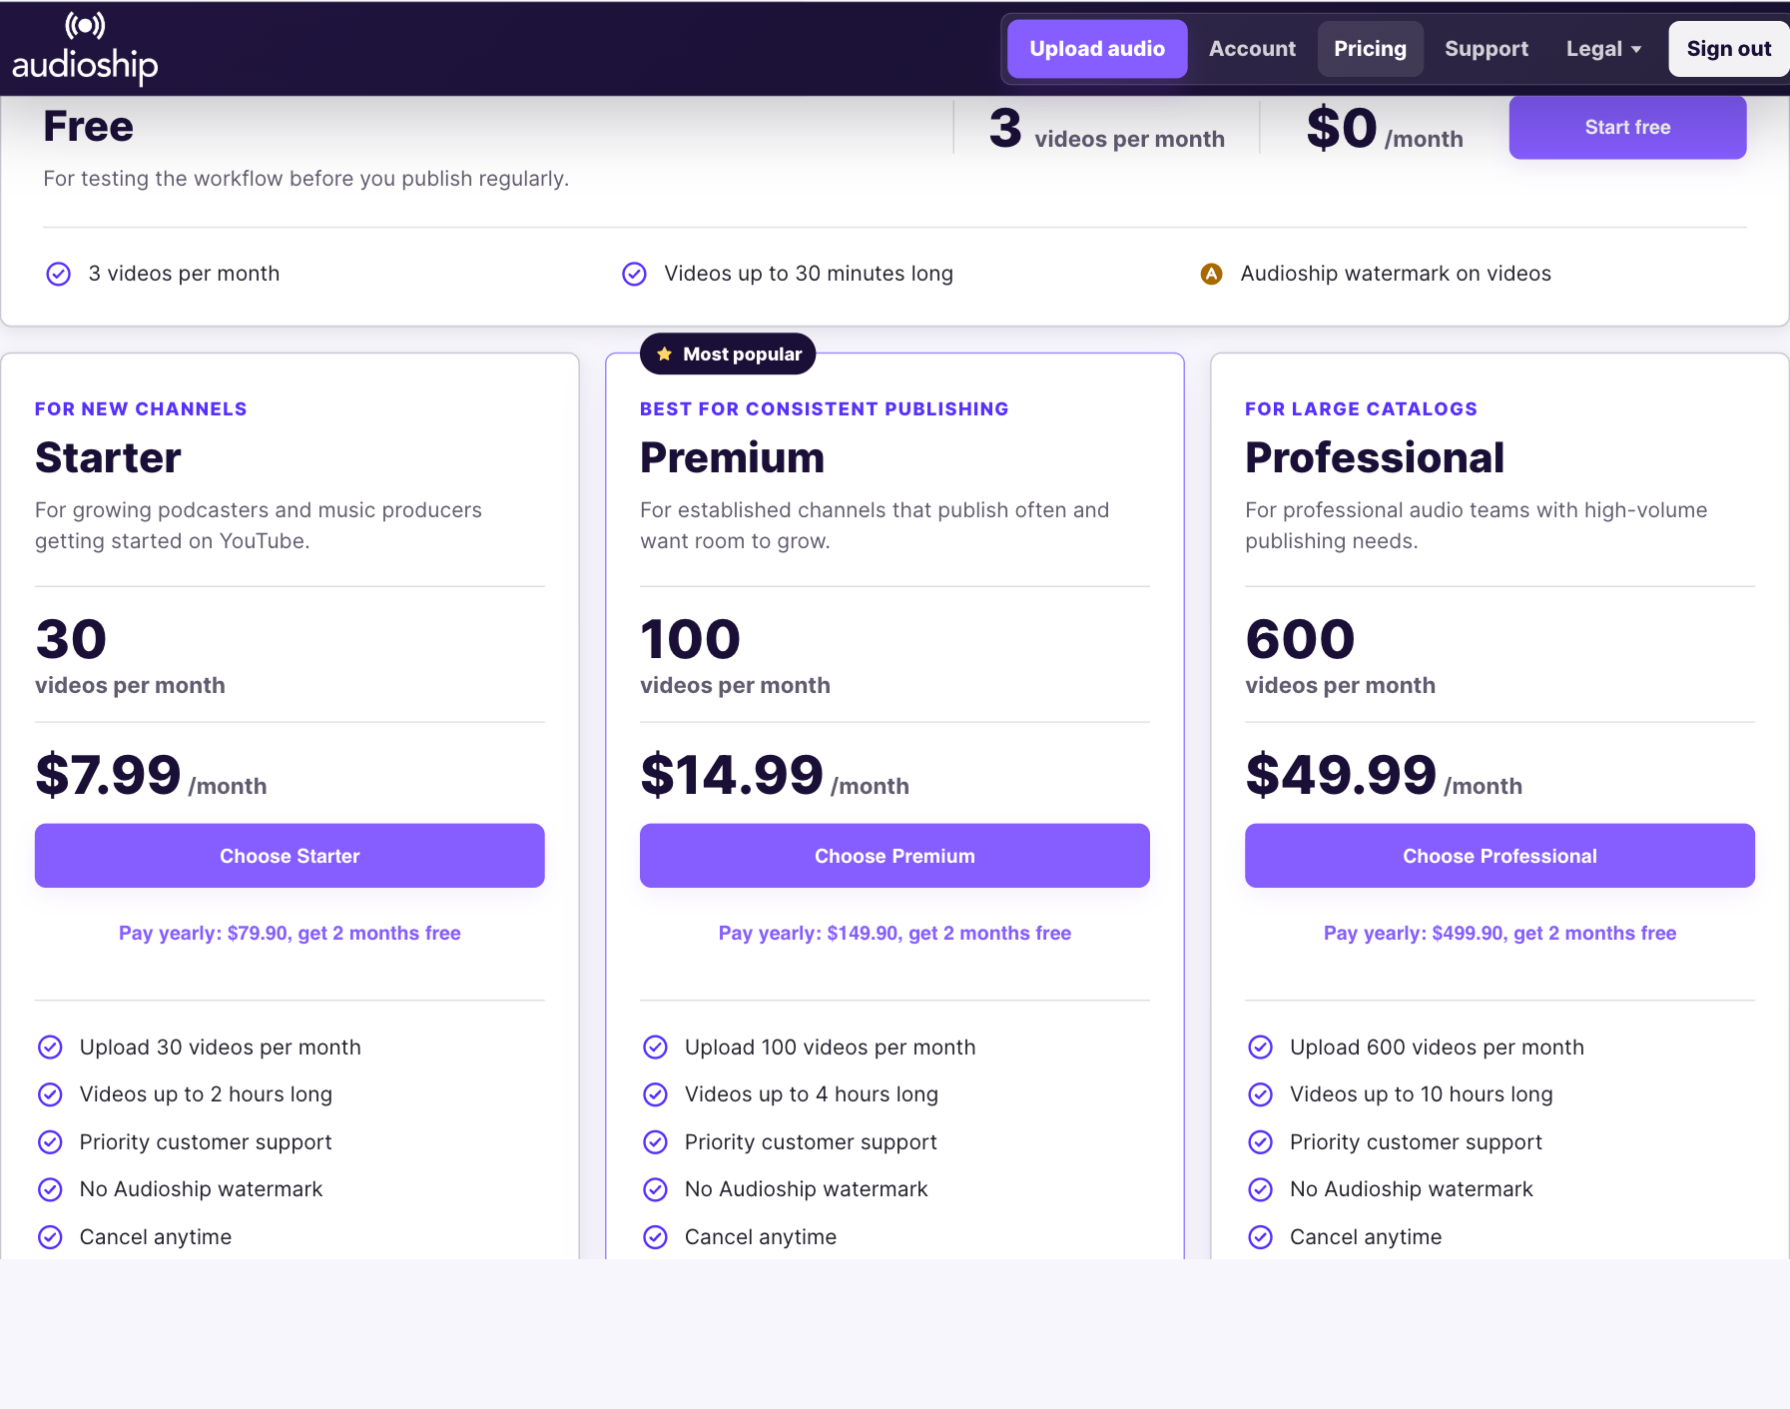The image size is (1790, 1409).
Task: Click Premium plan's Priority customer support check icon
Action: point(655,1142)
